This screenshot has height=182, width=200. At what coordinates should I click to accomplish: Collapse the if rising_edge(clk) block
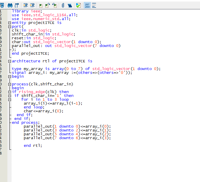[x=9, y=92]
